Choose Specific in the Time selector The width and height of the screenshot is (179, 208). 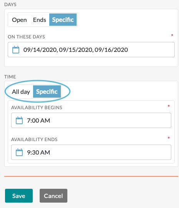click(47, 92)
